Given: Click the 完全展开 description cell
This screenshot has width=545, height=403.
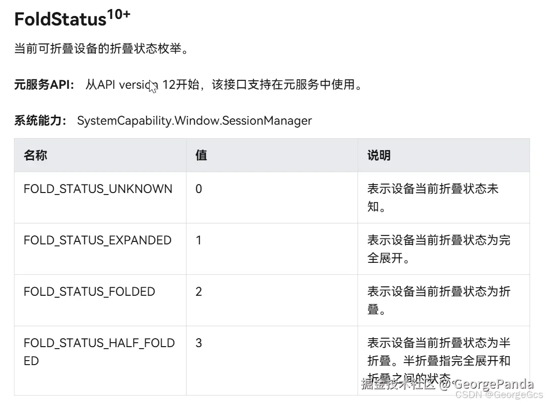Looking at the screenshot, I should click(x=438, y=249).
